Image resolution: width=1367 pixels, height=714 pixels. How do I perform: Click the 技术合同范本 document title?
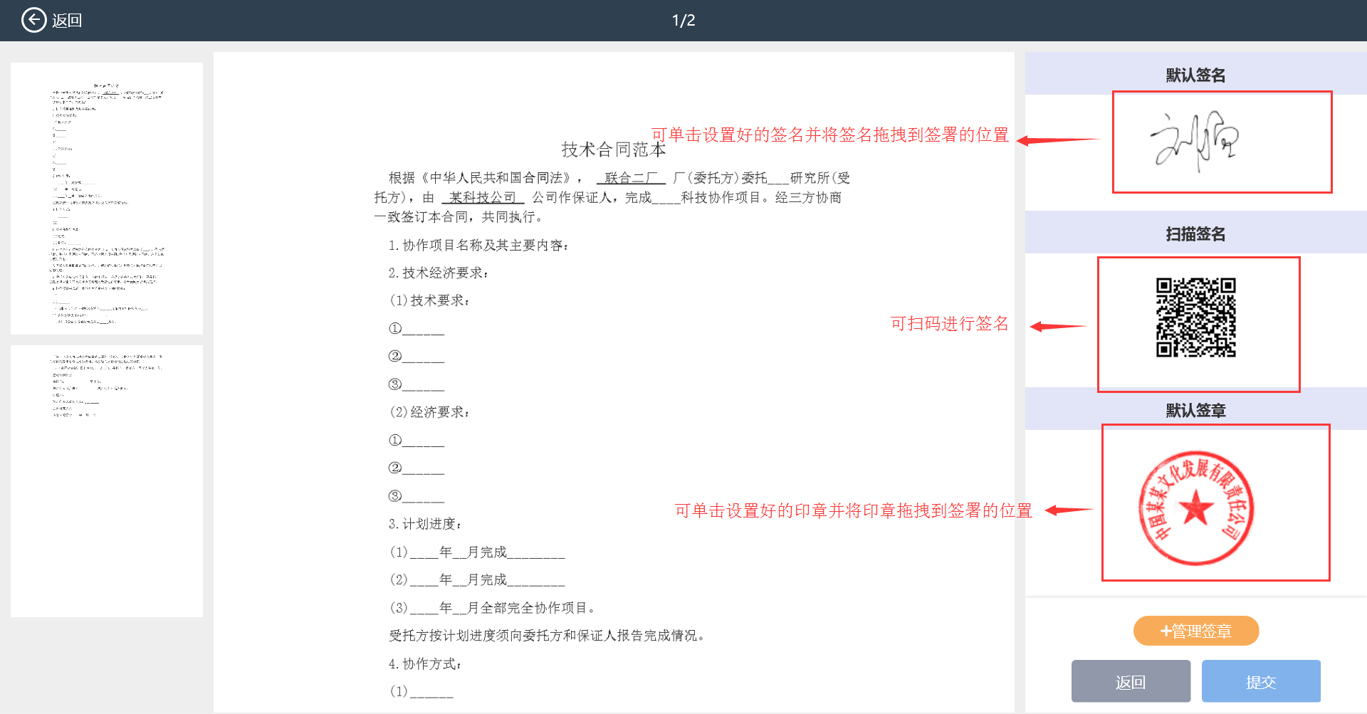click(613, 149)
